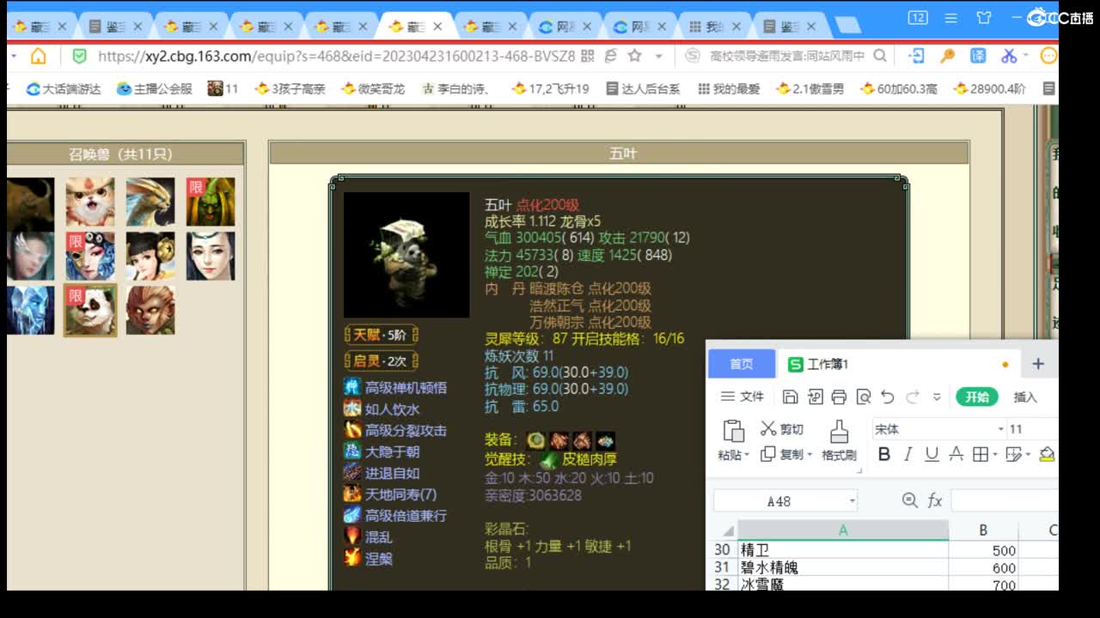Click the fx insert function icon
Viewport: 1100px width, 618px height.
click(x=935, y=500)
